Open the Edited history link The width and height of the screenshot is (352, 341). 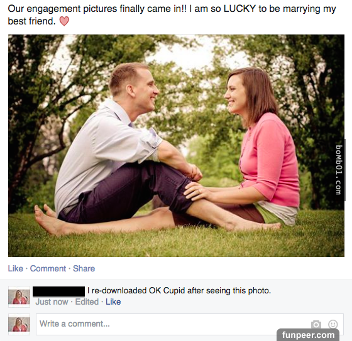click(x=87, y=302)
